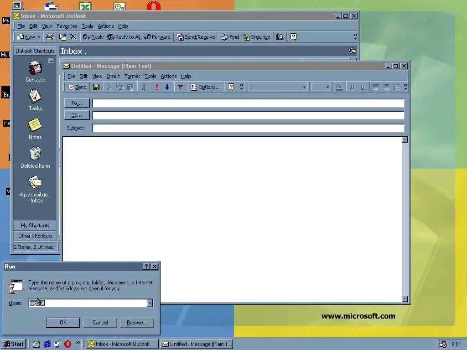Click Reply button in Outlook toolbar
Viewport: 467px width, 350px height.
click(93, 37)
